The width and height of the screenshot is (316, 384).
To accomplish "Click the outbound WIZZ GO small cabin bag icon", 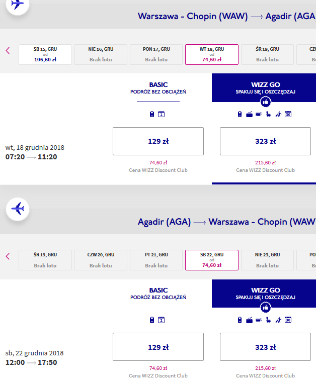I will 240,114.
